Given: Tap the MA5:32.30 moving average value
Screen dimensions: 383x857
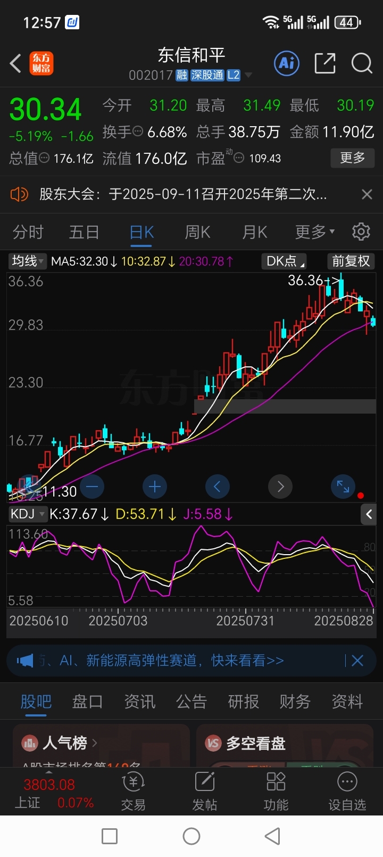Looking at the screenshot, I should click(84, 261).
